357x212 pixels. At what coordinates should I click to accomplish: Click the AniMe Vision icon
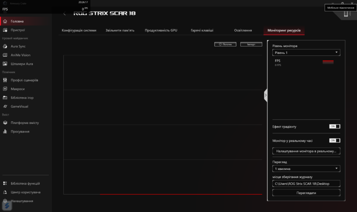click(5, 55)
